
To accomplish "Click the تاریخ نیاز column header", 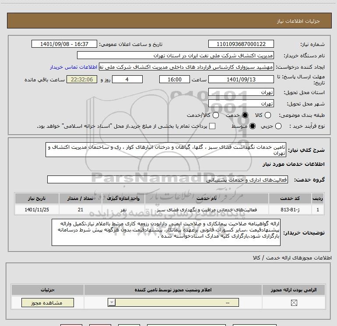I will [37, 198].
